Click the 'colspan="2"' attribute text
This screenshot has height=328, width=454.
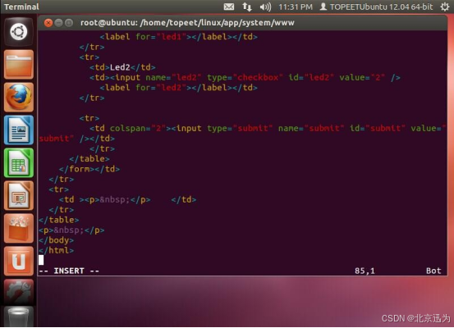(138, 129)
